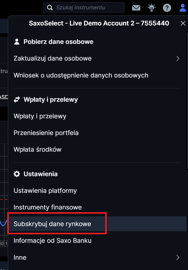Click the person icon beside Pobierz dane osobowe

click(x=17, y=42)
